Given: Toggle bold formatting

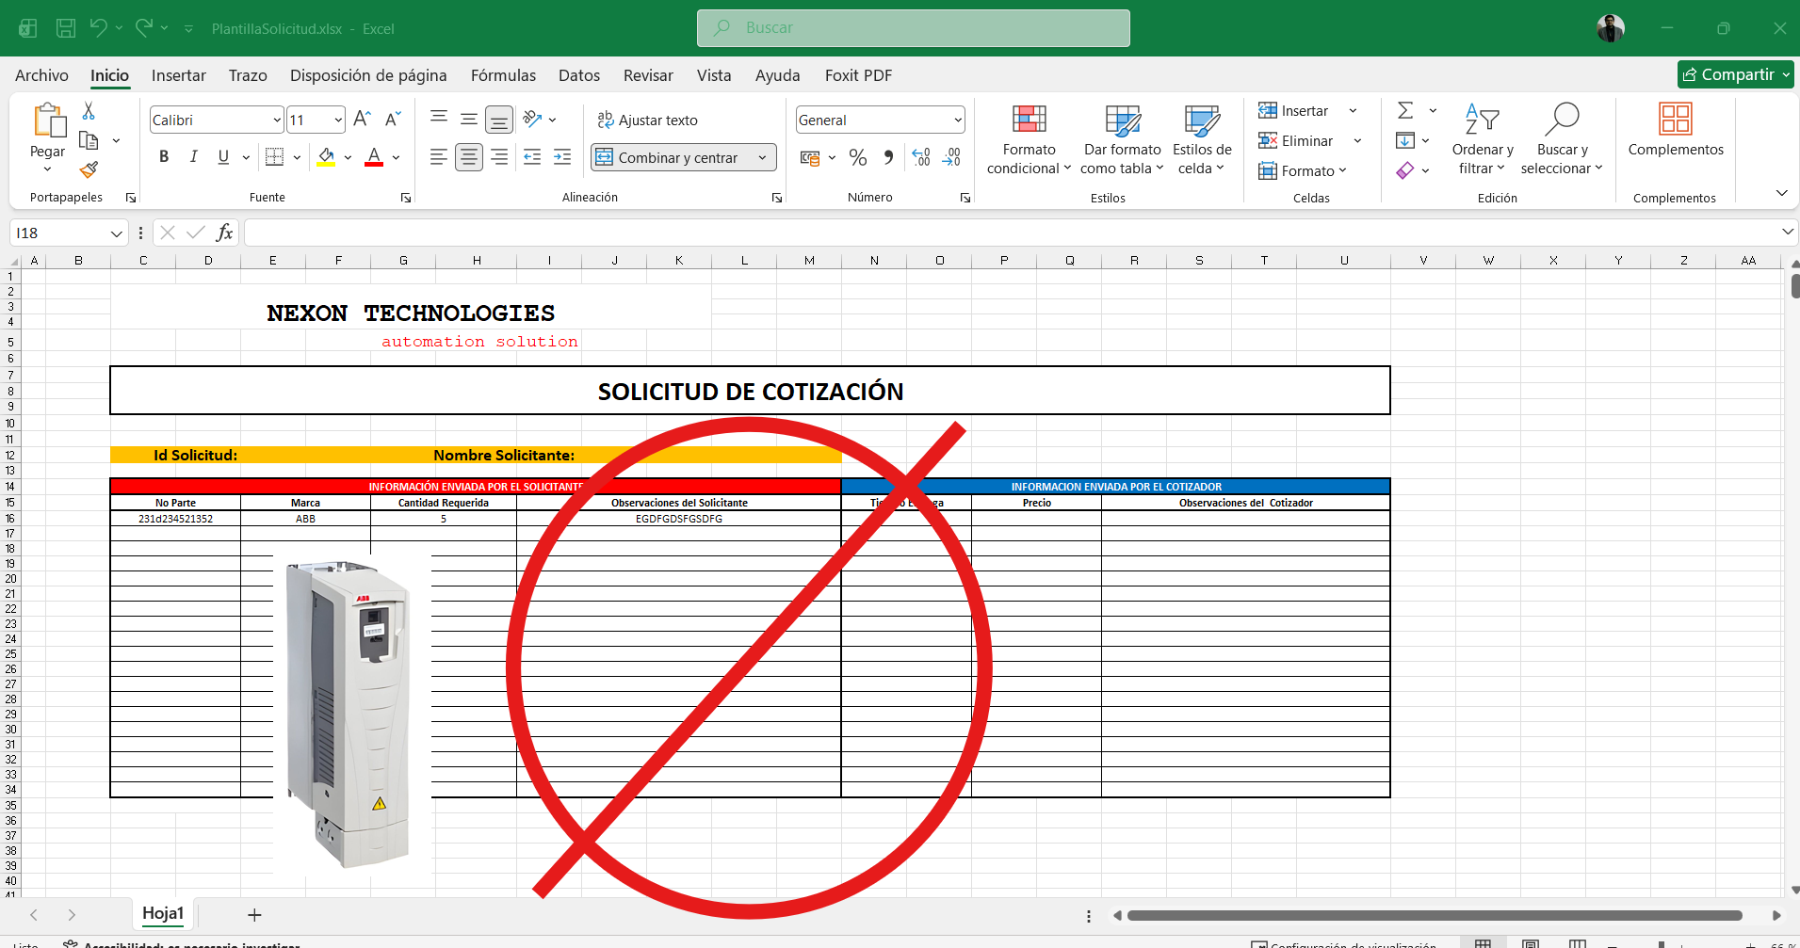Looking at the screenshot, I should coord(164,157).
